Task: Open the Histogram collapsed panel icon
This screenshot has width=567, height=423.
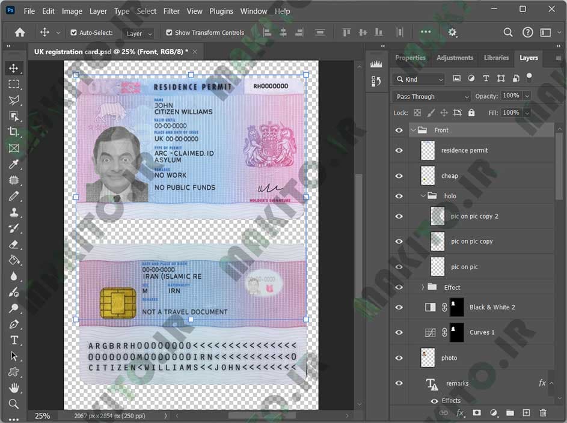Action: (x=376, y=64)
